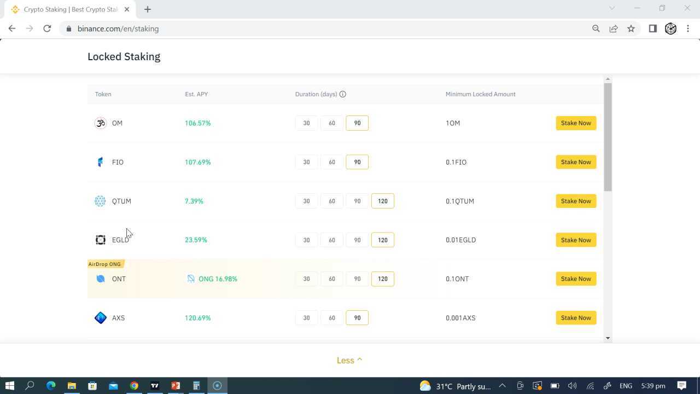Click the AXS token icon

tap(100, 318)
